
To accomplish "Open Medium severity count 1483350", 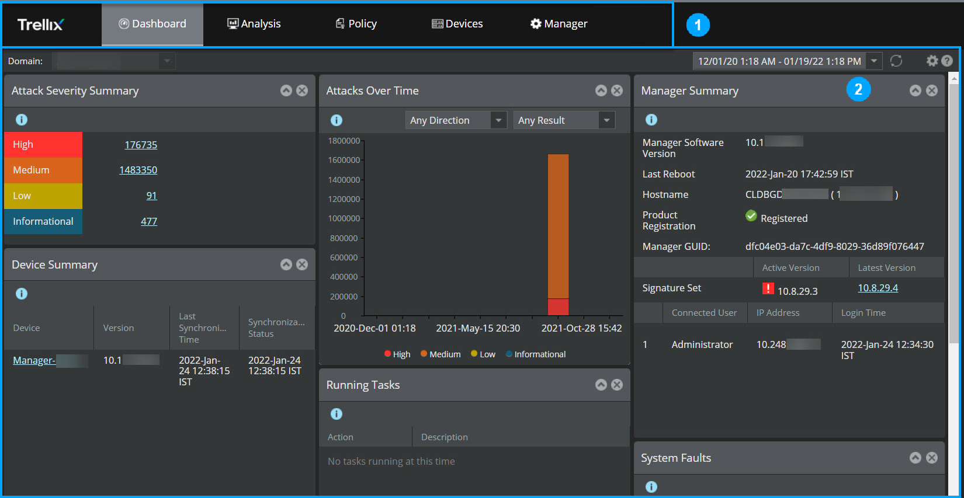I will pyautogui.click(x=138, y=170).
